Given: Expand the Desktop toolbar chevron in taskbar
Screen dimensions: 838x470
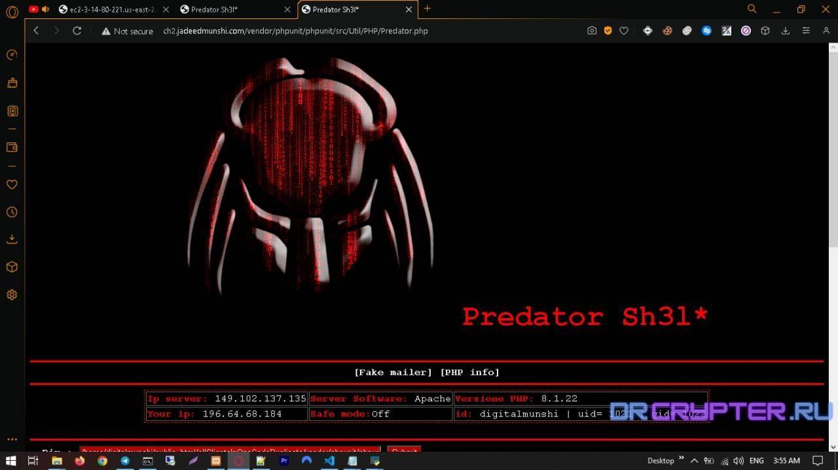Looking at the screenshot, I should [682, 458].
